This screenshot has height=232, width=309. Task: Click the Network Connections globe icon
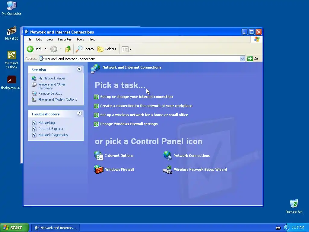167,156
